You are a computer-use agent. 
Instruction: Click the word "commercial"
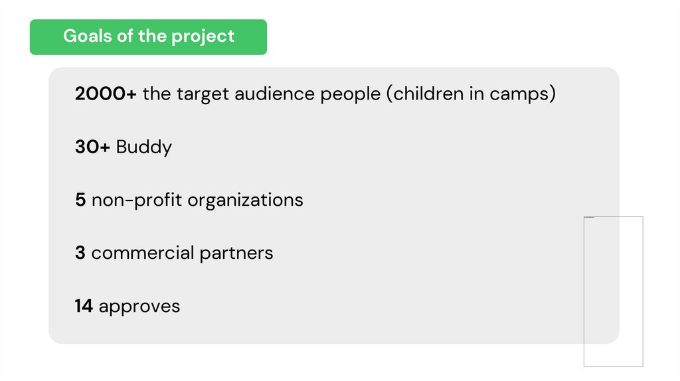[x=143, y=253]
